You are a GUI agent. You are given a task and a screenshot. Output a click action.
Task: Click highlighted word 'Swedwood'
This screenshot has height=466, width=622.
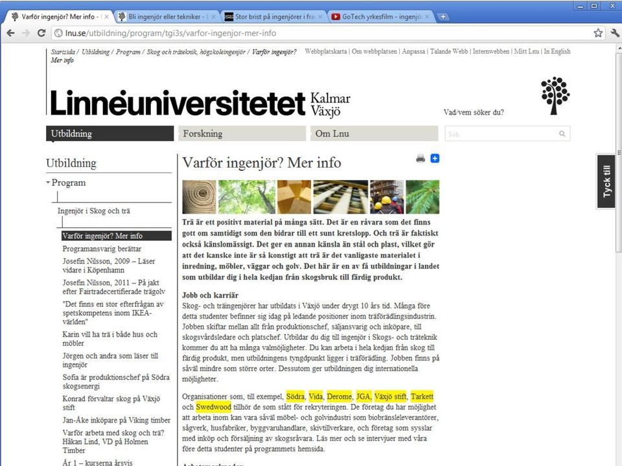(x=213, y=407)
